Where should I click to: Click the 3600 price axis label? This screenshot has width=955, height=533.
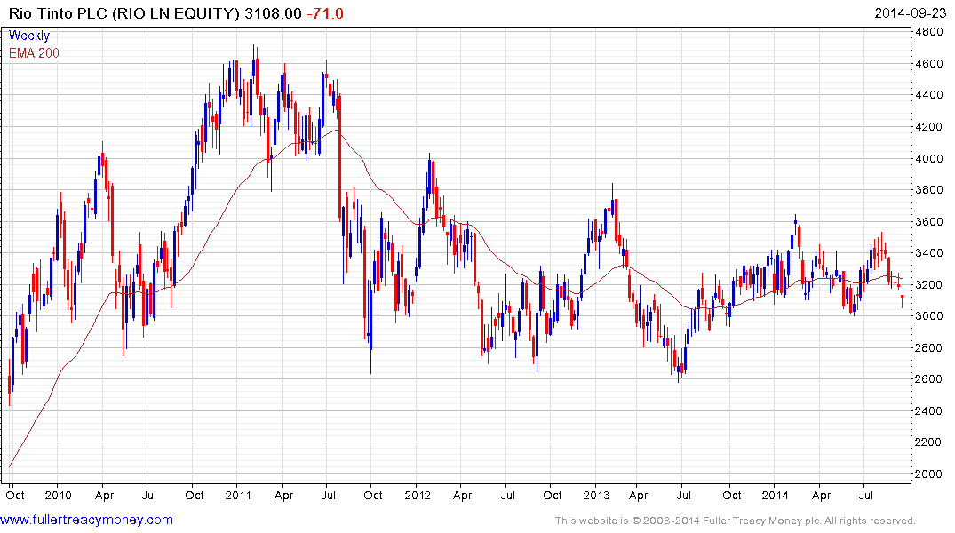[929, 221]
